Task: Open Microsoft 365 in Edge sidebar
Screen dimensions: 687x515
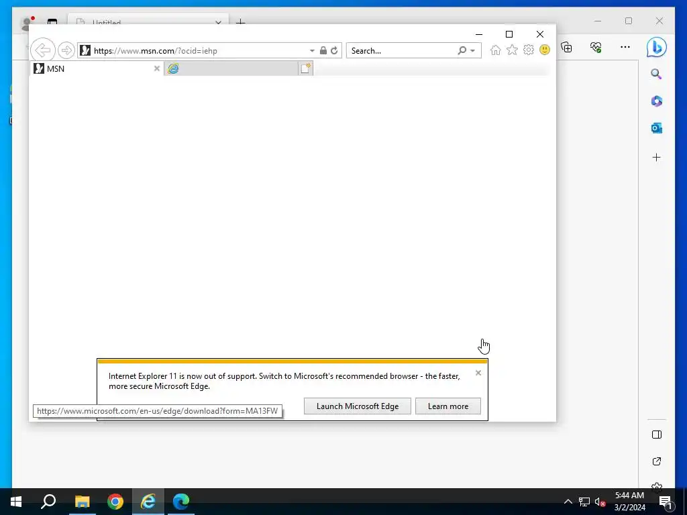Action: [656, 101]
